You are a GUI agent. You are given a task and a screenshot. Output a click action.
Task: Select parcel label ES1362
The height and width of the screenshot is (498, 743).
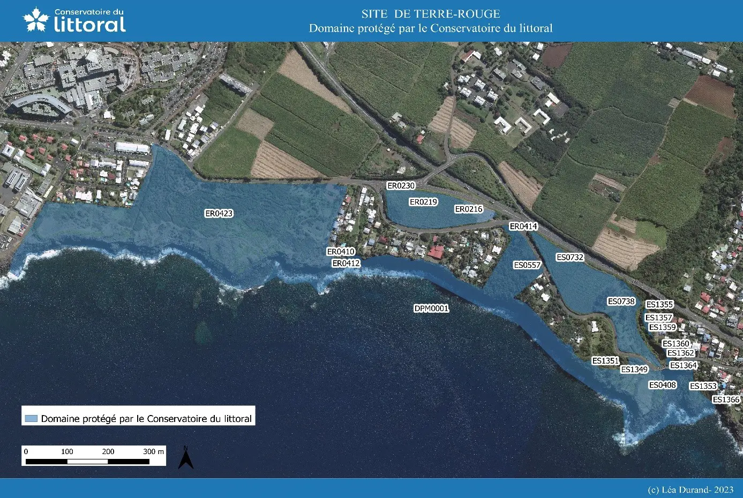tap(681, 353)
